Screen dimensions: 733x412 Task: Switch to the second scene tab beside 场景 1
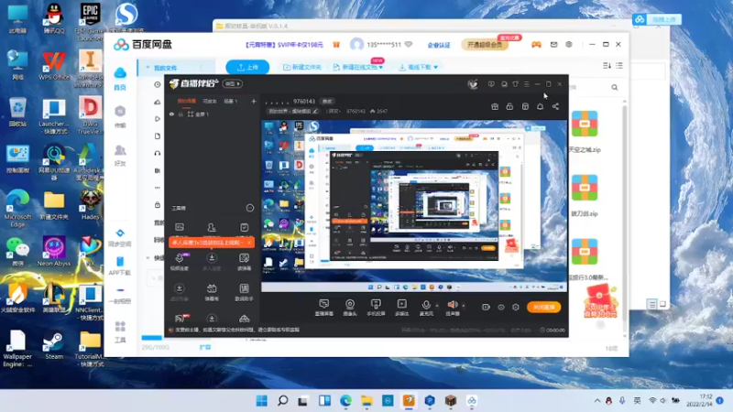(x=210, y=102)
